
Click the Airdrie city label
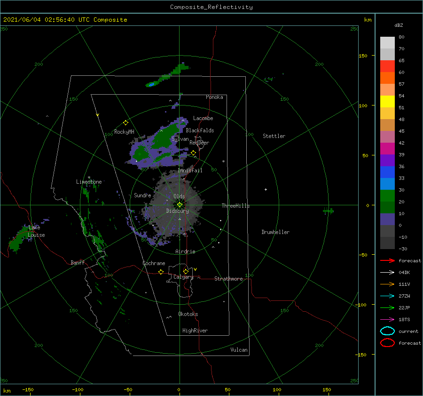point(185,251)
